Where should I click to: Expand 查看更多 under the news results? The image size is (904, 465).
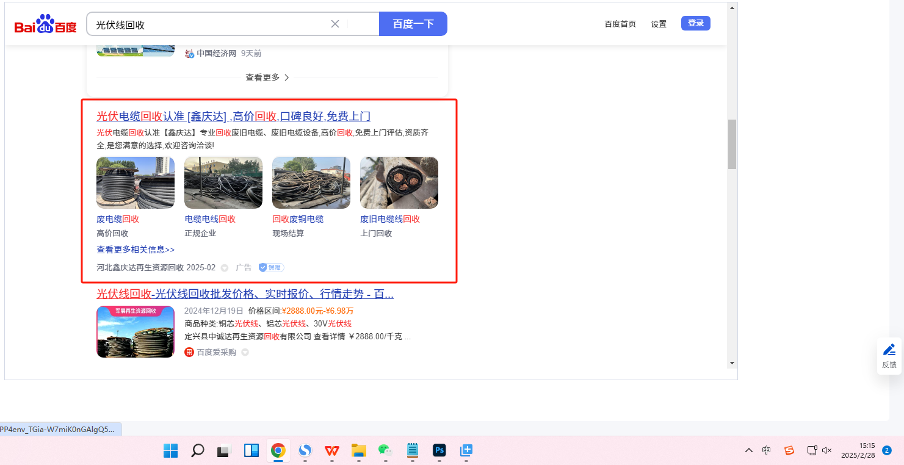click(x=267, y=77)
